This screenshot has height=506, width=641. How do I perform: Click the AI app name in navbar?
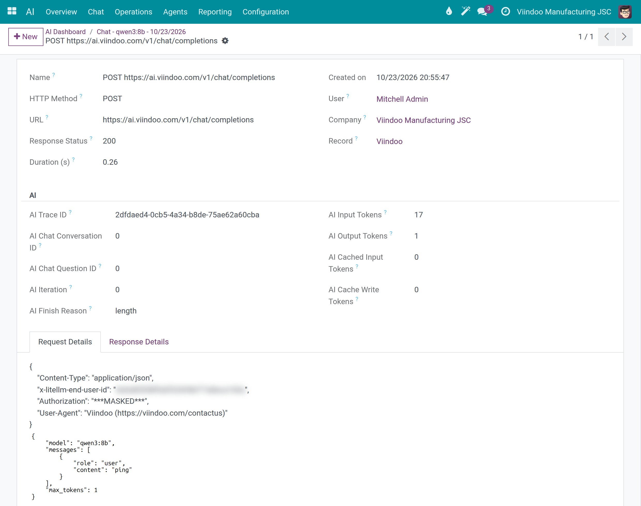[30, 12]
